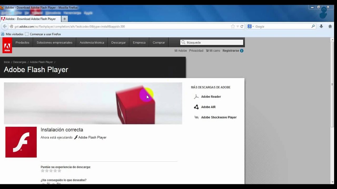Select the Adobe Flash Player browser tab
Screen dimensions: 337x189
(31, 19)
